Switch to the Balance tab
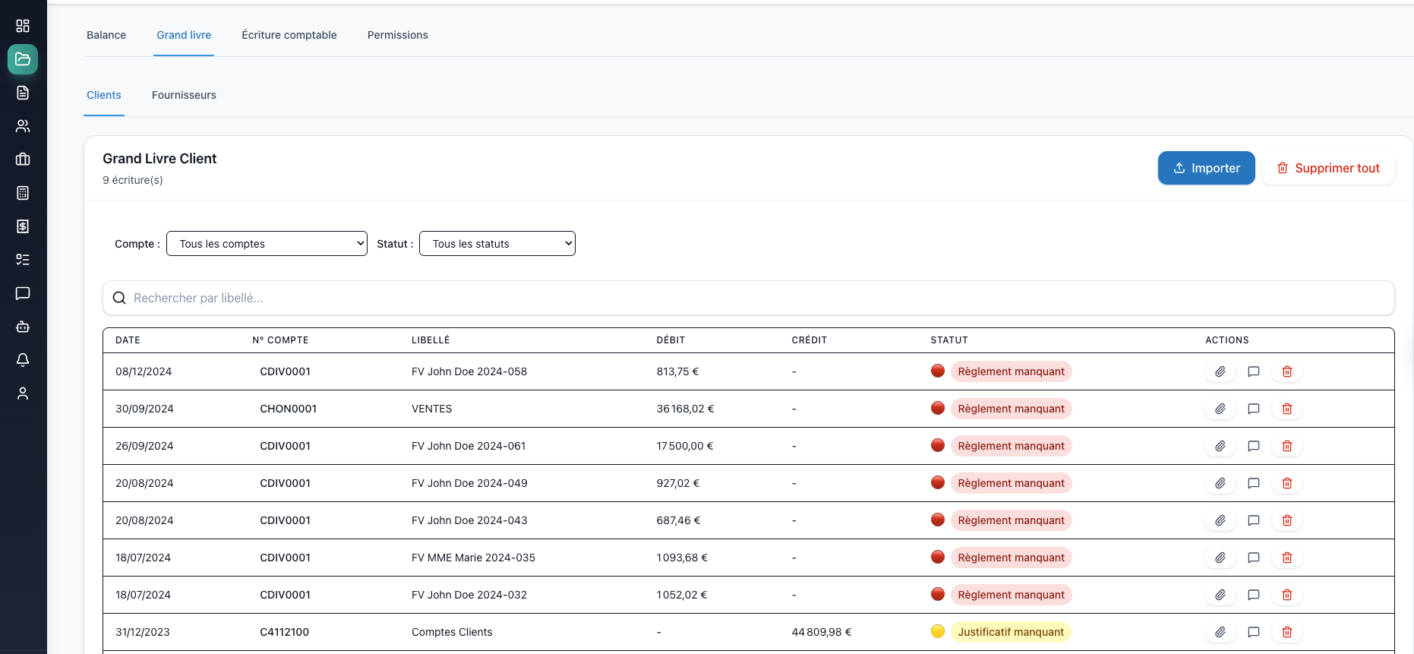The height and width of the screenshot is (654, 1414). click(106, 35)
